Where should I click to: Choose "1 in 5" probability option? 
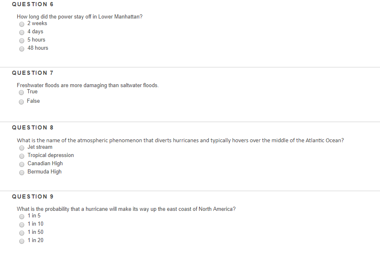22,217
